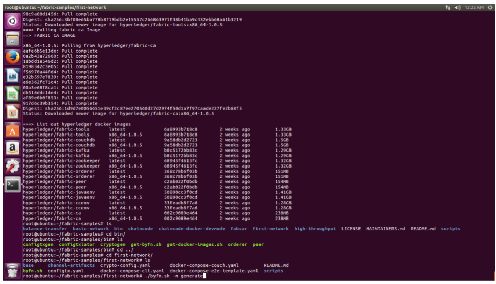Click the byfn.sh file name
This screenshot has width=496, height=284.
(x=32, y=271)
